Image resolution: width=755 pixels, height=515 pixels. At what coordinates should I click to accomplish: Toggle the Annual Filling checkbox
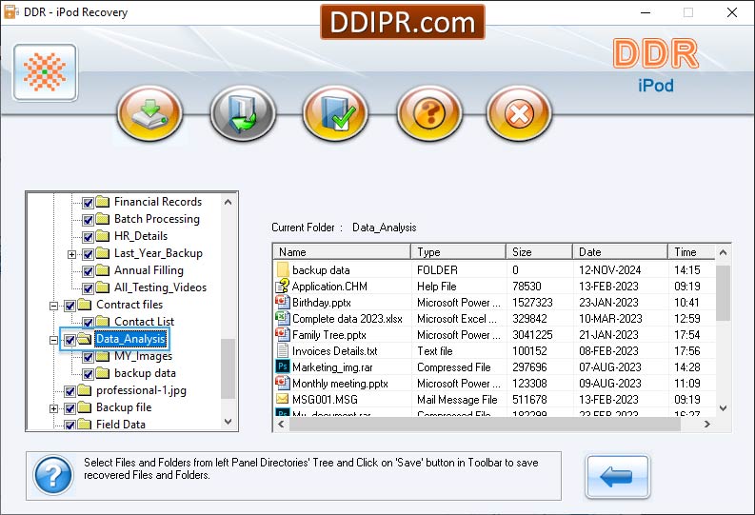(x=88, y=271)
